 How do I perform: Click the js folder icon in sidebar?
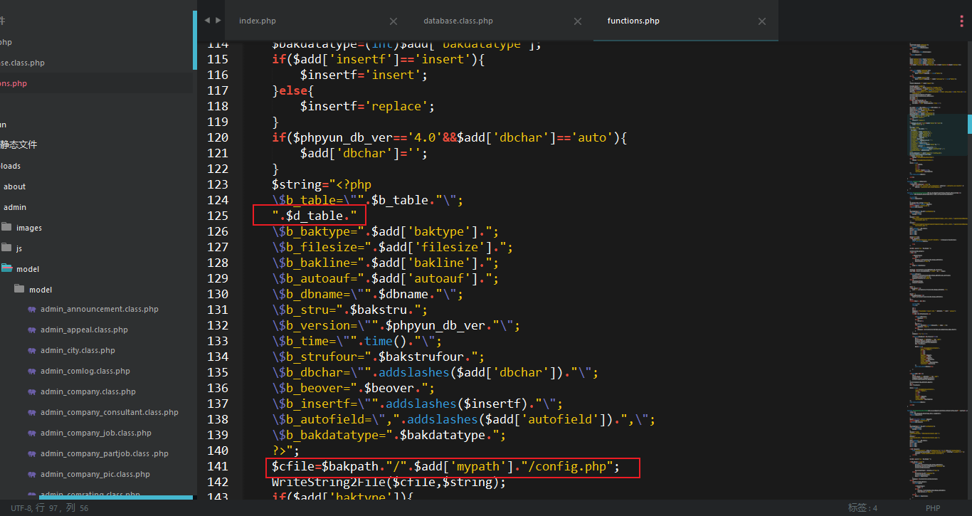coord(7,248)
